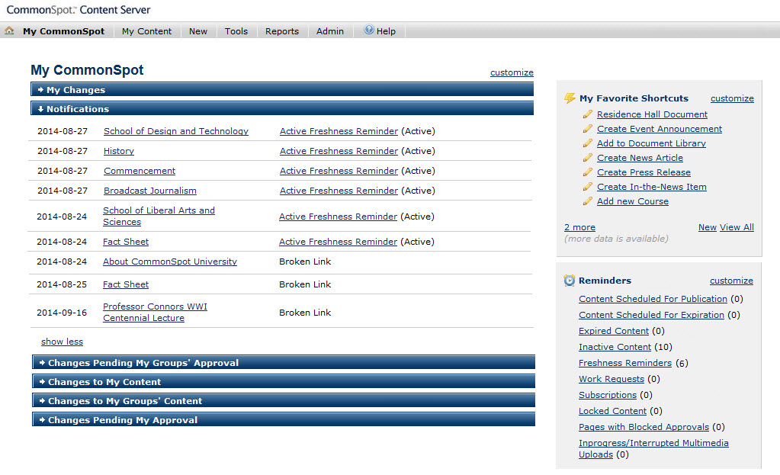Open the My CommonSpot menu

pyautogui.click(x=64, y=30)
